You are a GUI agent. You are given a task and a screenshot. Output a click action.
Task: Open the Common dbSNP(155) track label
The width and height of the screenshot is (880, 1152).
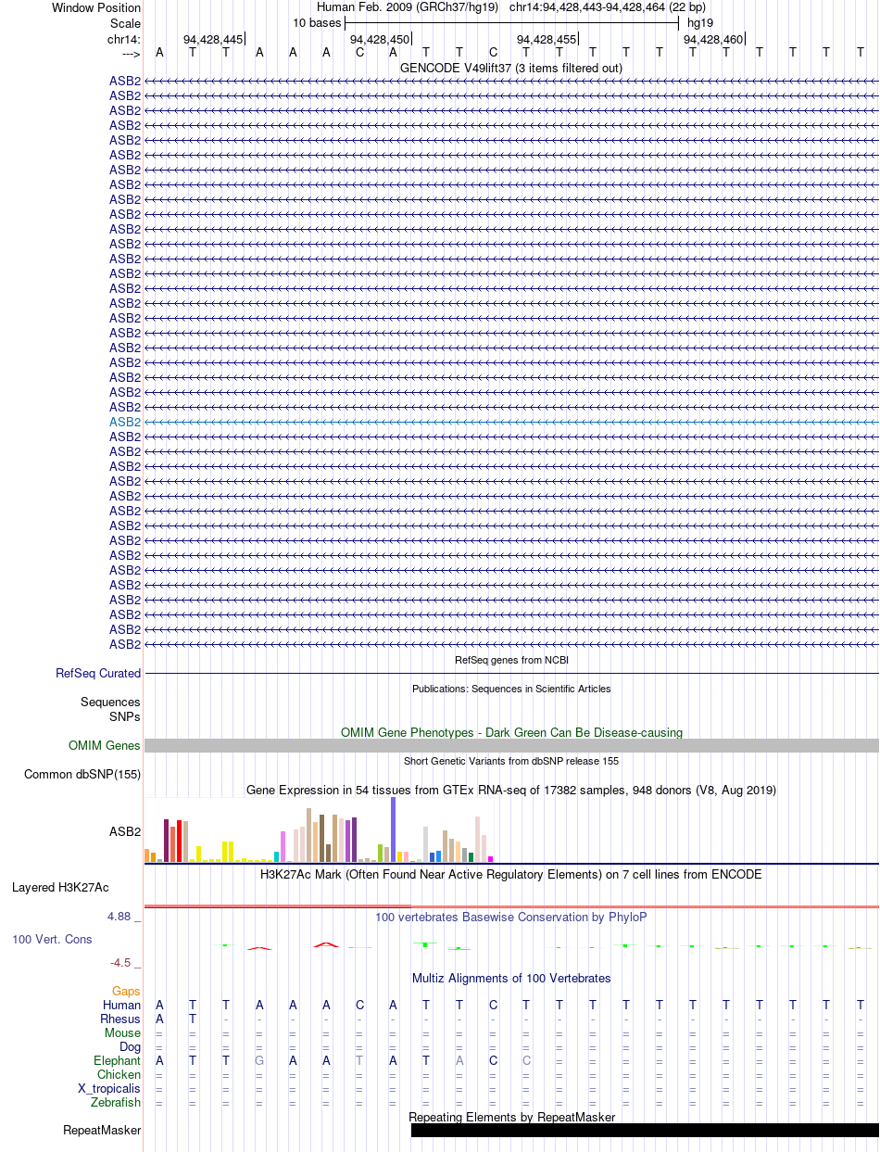(x=82, y=775)
